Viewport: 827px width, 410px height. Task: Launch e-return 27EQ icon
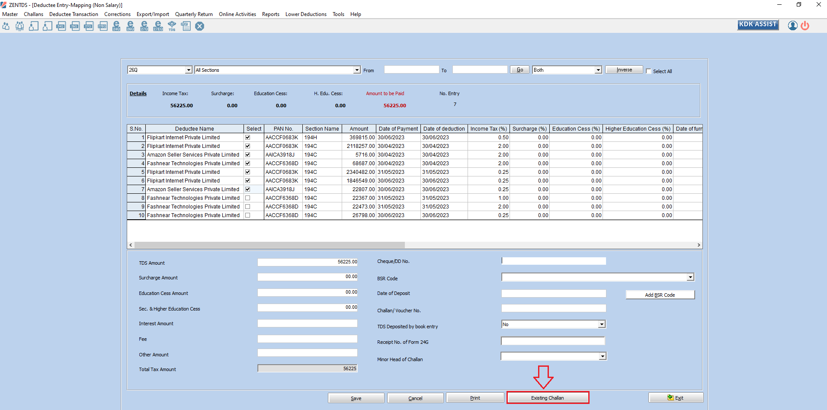(x=158, y=26)
